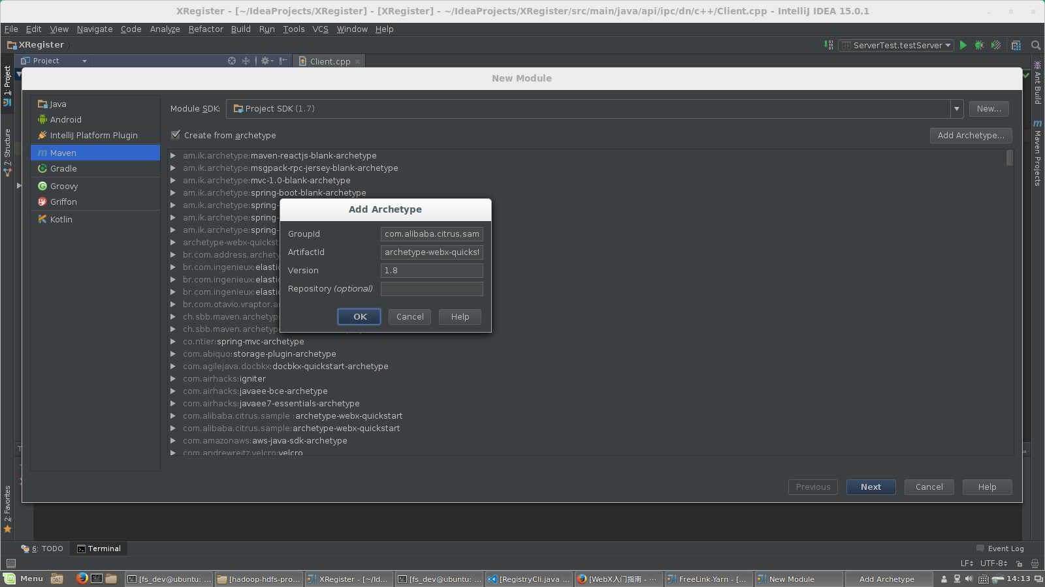The height and width of the screenshot is (587, 1045).
Task: Select Gradle module type
Action: pyautogui.click(x=95, y=168)
